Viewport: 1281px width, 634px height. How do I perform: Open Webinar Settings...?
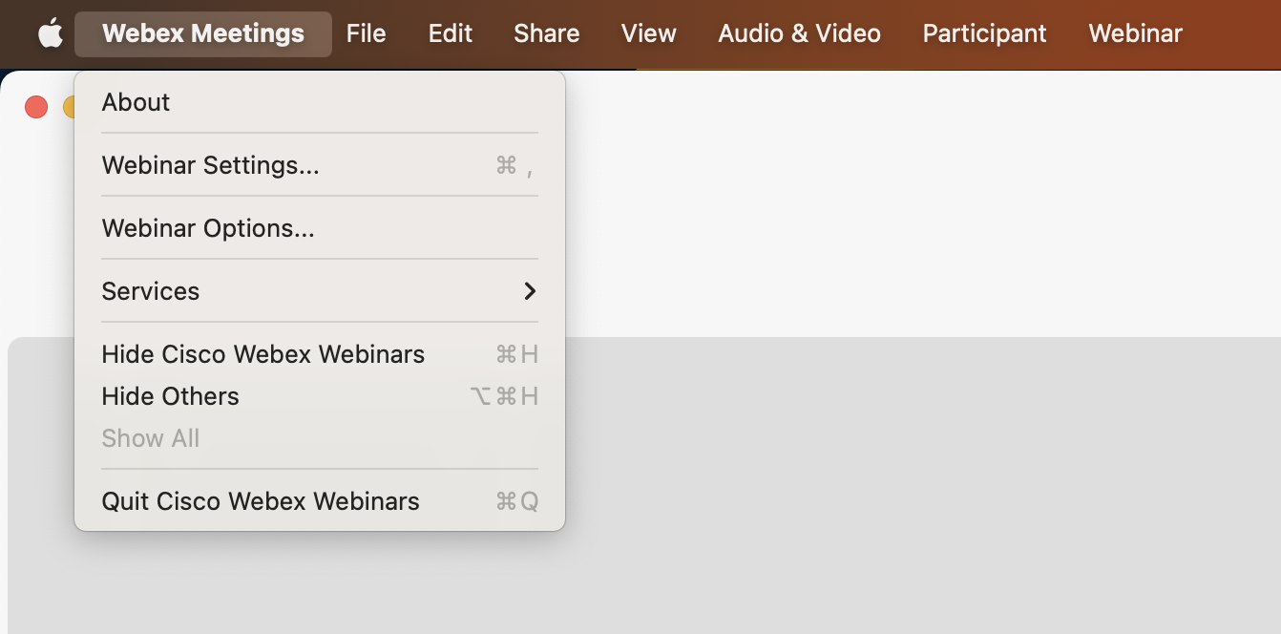pyautogui.click(x=320, y=165)
